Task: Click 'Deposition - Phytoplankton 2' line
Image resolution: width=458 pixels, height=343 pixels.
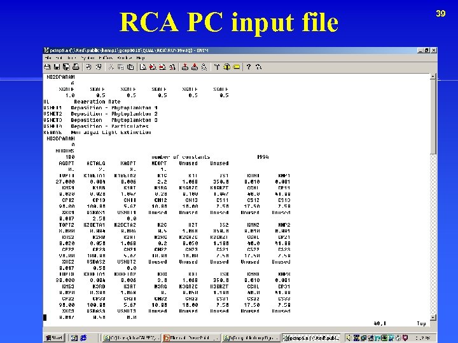Action: tap(114, 114)
